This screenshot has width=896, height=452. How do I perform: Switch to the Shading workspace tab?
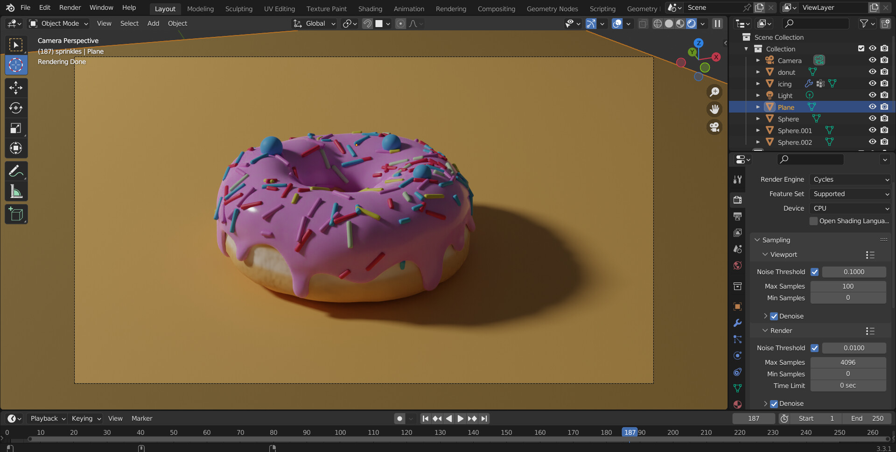coord(370,8)
